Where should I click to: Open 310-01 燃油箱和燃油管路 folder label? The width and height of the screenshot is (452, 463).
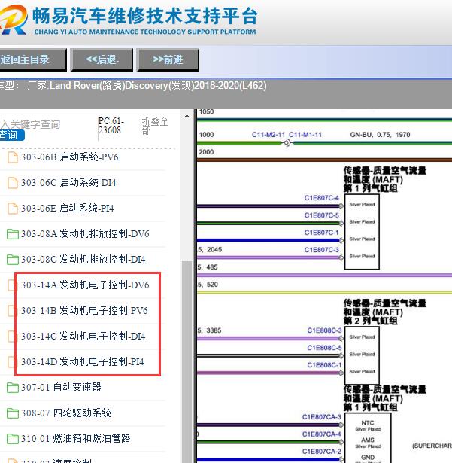click(75, 438)
